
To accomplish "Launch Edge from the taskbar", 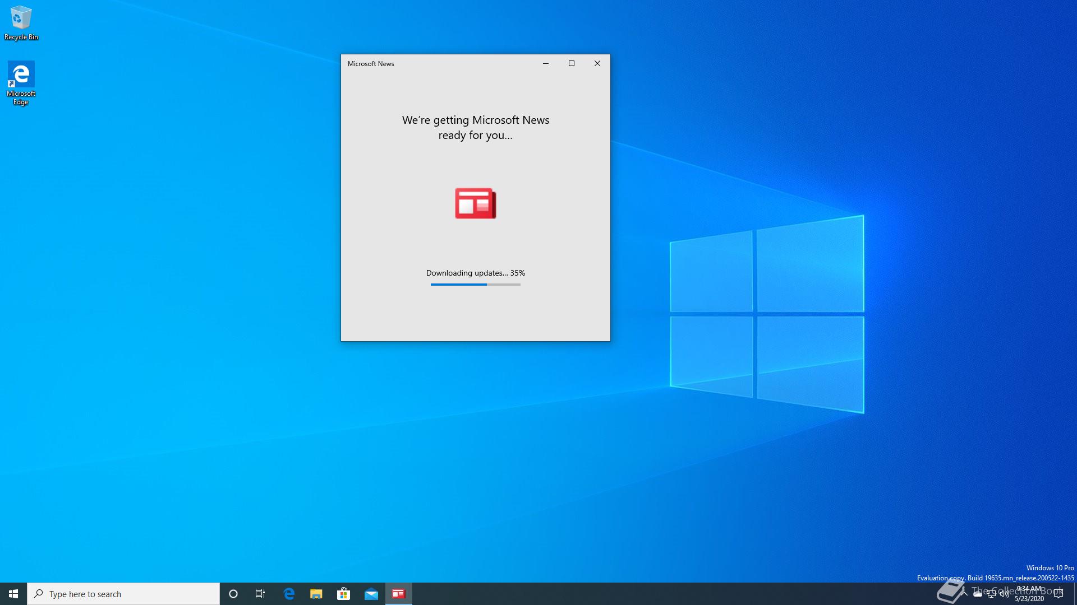I will (289, 594).
